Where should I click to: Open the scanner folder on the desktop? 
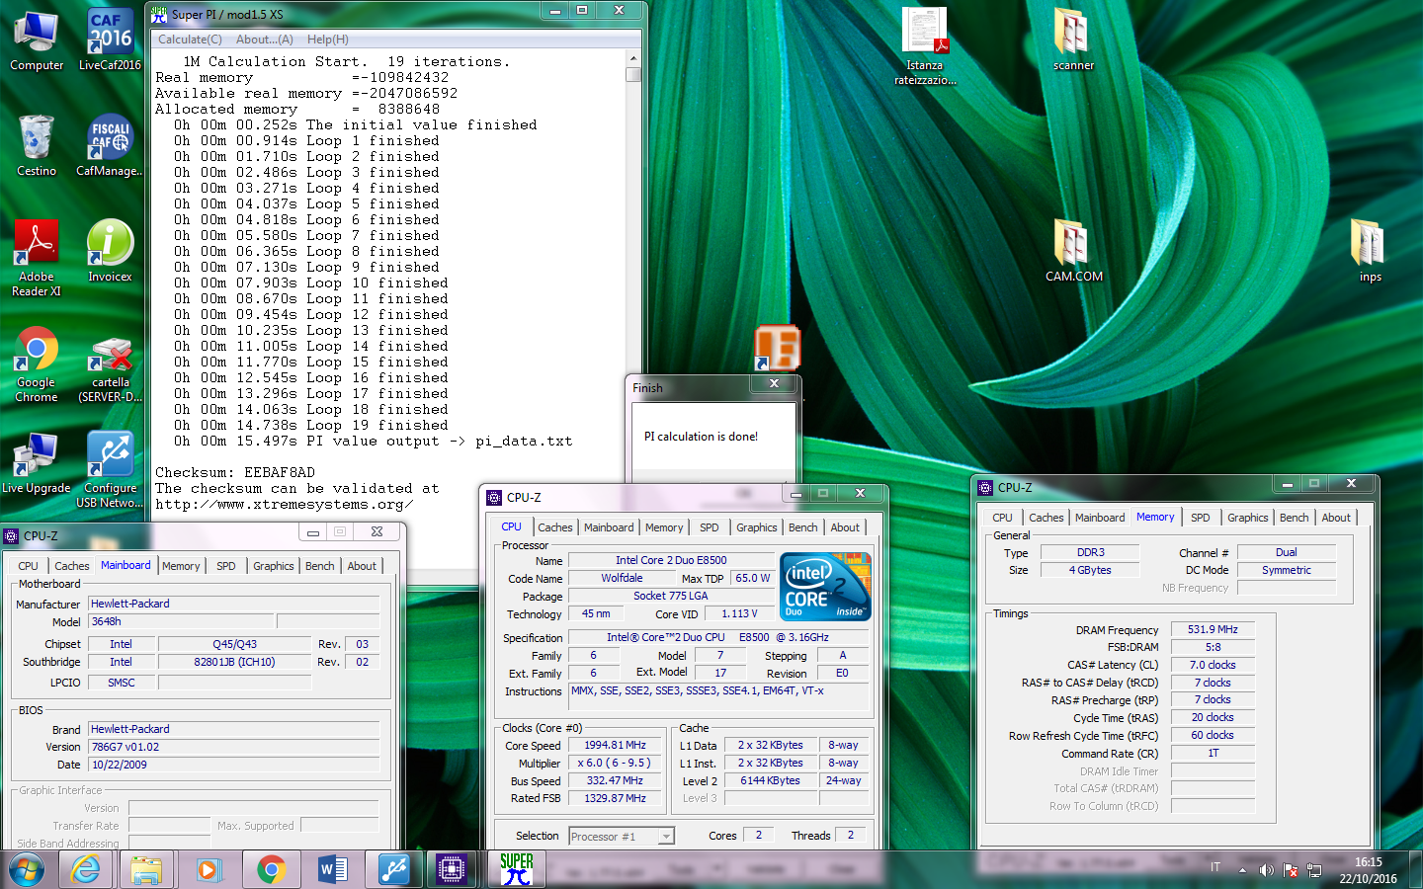1073,40
